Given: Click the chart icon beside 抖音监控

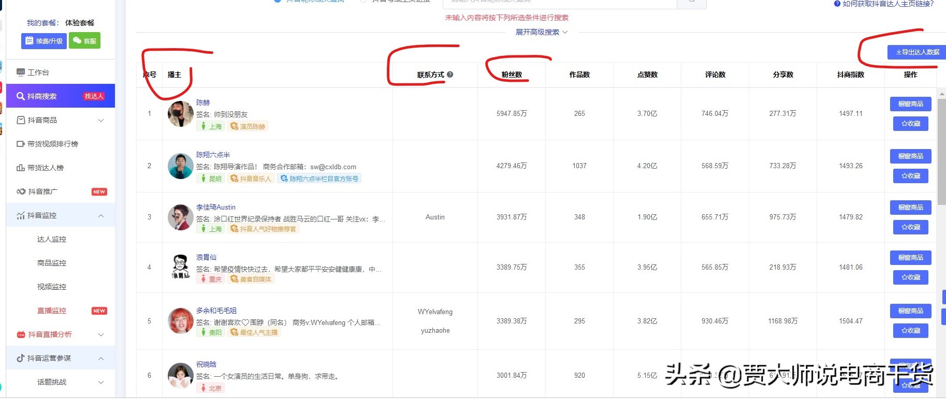Looking at the screenshot, I should (21, 215).
